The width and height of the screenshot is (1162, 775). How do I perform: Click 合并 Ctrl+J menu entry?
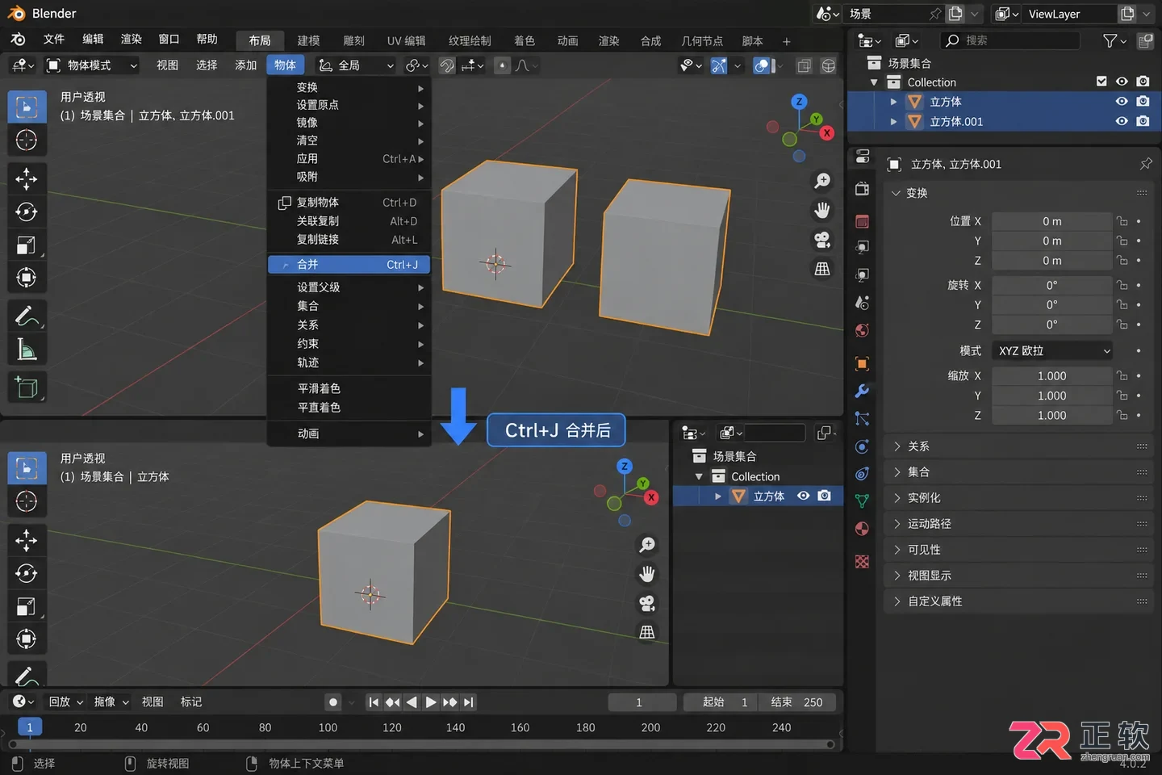coord(349,265)
